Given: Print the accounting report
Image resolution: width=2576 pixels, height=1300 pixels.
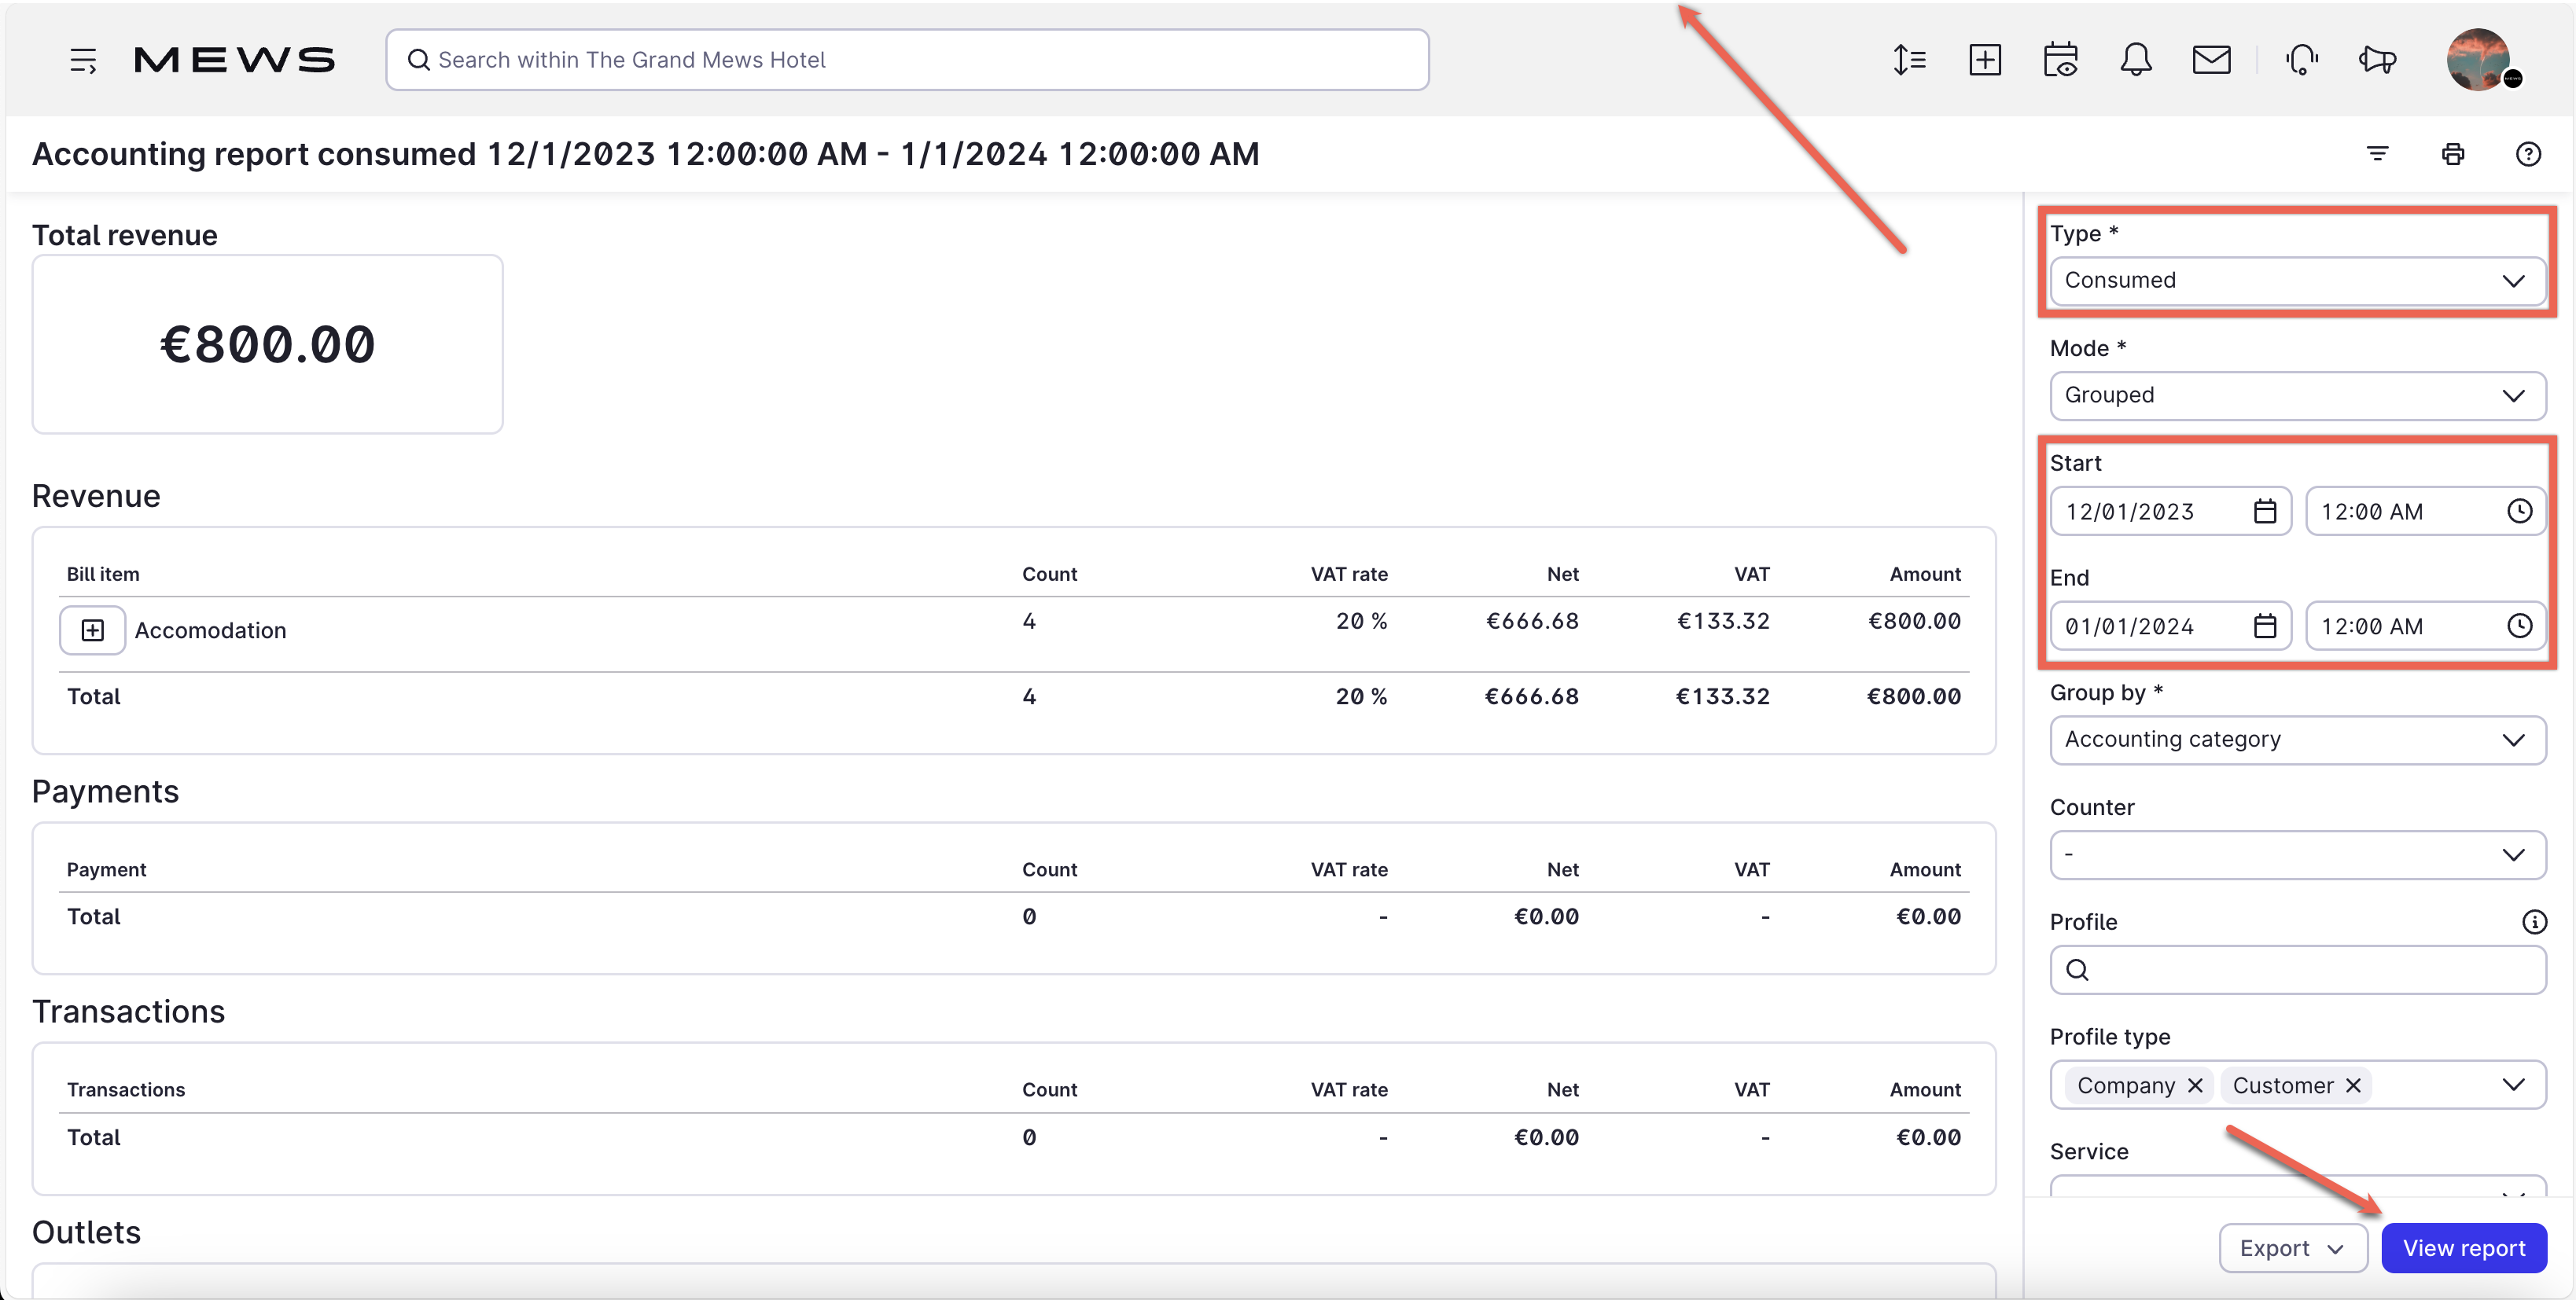Looking at the screenshot, I should coord(2453,154).
